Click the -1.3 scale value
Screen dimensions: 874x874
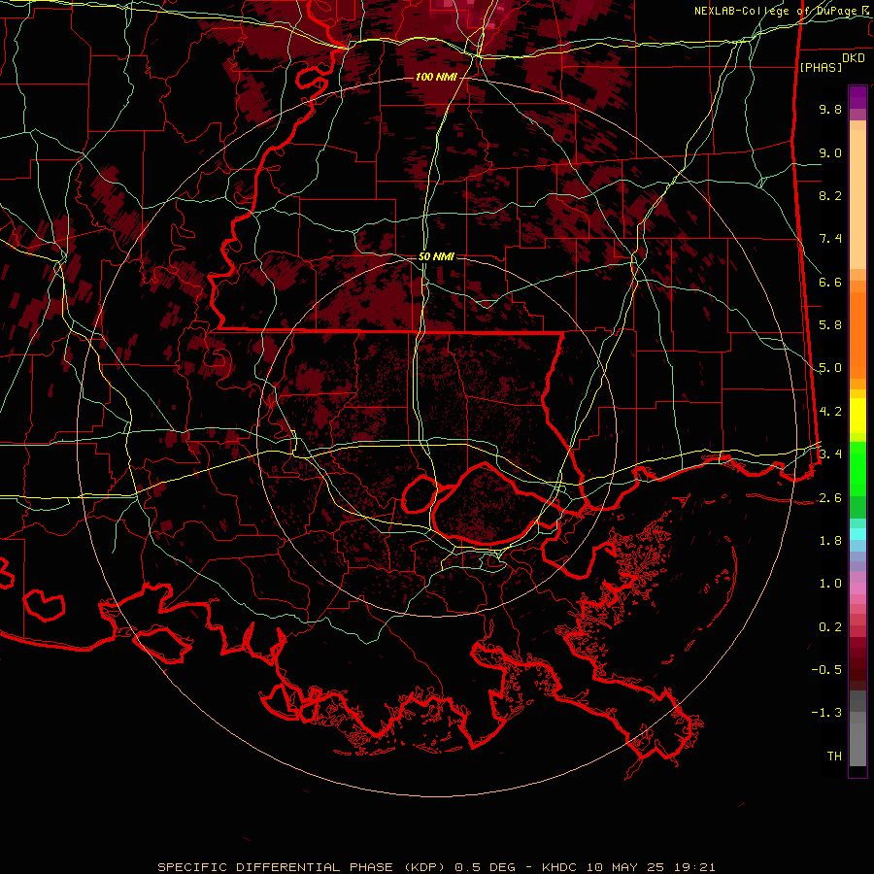(x=826, y=713)
